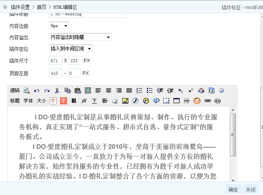Click the editor scrollbar down arrow
Image resolution: width=263 pixels, height=195 pixels.
[x=233, y=180]
